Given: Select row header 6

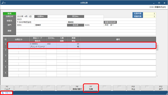Looking at the screenshot, I should pyautogui.click(x=5, y=74).
